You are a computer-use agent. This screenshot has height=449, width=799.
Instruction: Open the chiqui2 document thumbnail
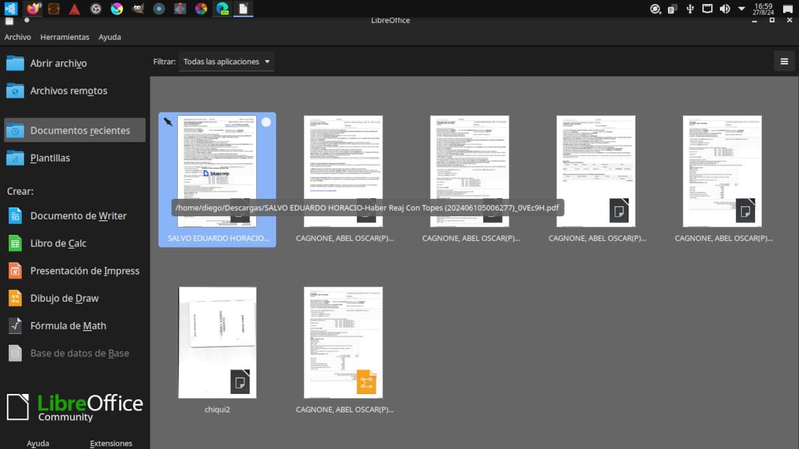point(217,343)
